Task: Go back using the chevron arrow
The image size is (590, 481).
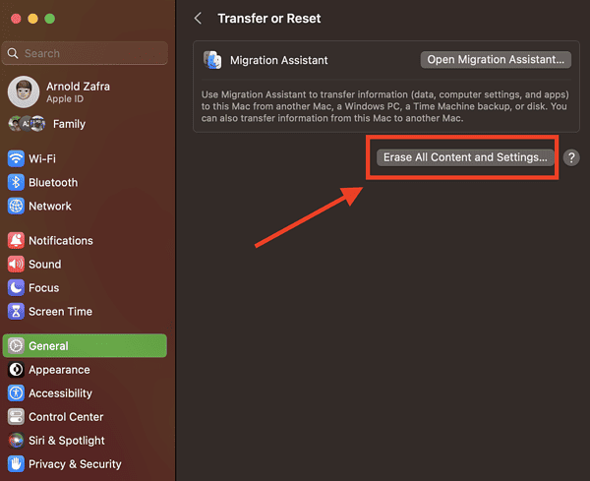Action: pos(199,19)
